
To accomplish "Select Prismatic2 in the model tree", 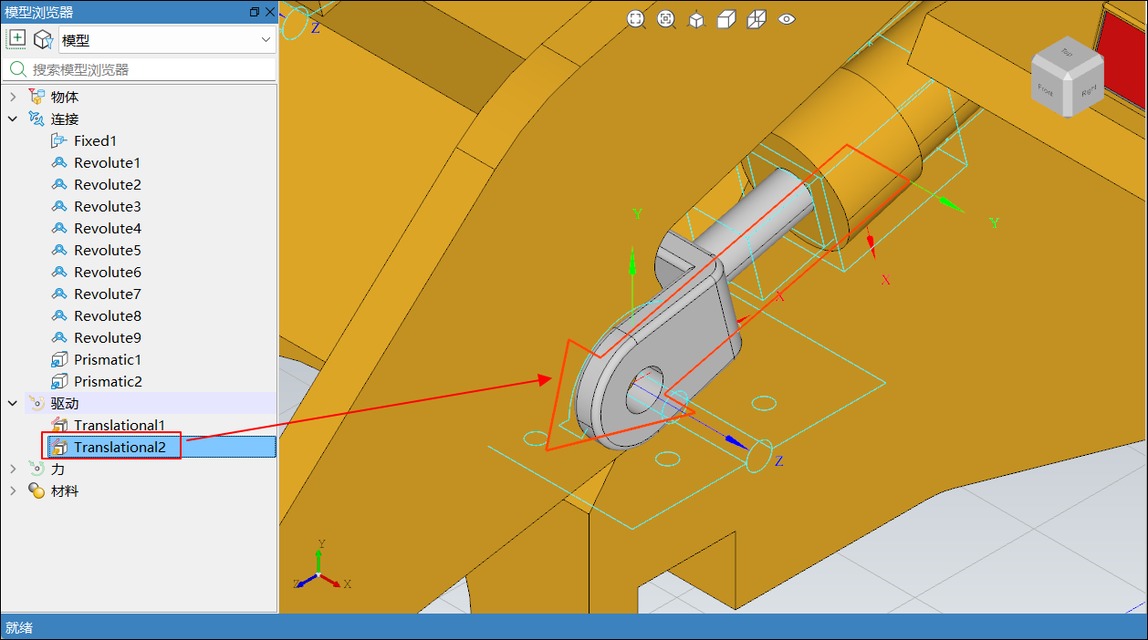I will pos(107,381).
